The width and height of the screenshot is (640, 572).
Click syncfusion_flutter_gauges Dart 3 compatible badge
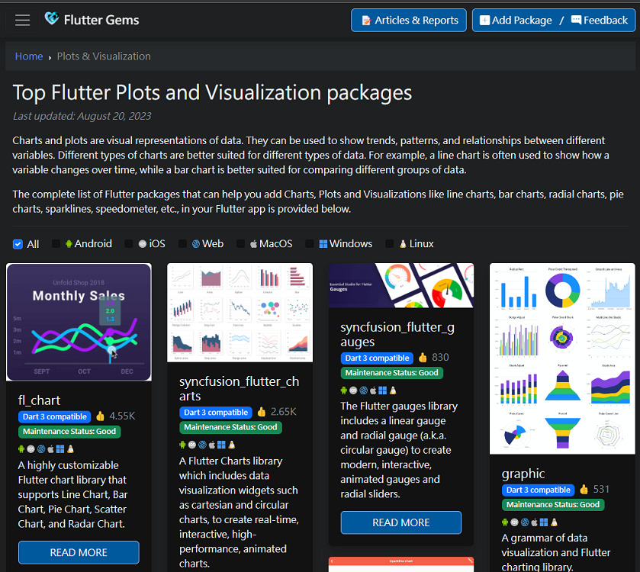pyautogui.click(x=377, y=358)
